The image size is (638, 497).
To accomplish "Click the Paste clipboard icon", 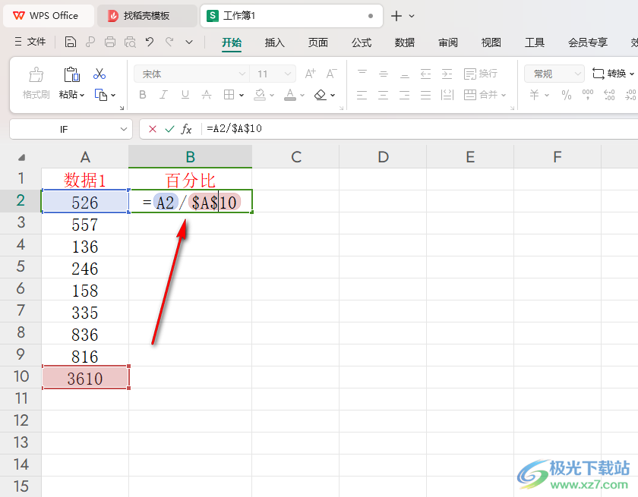I will pos(71,75).
